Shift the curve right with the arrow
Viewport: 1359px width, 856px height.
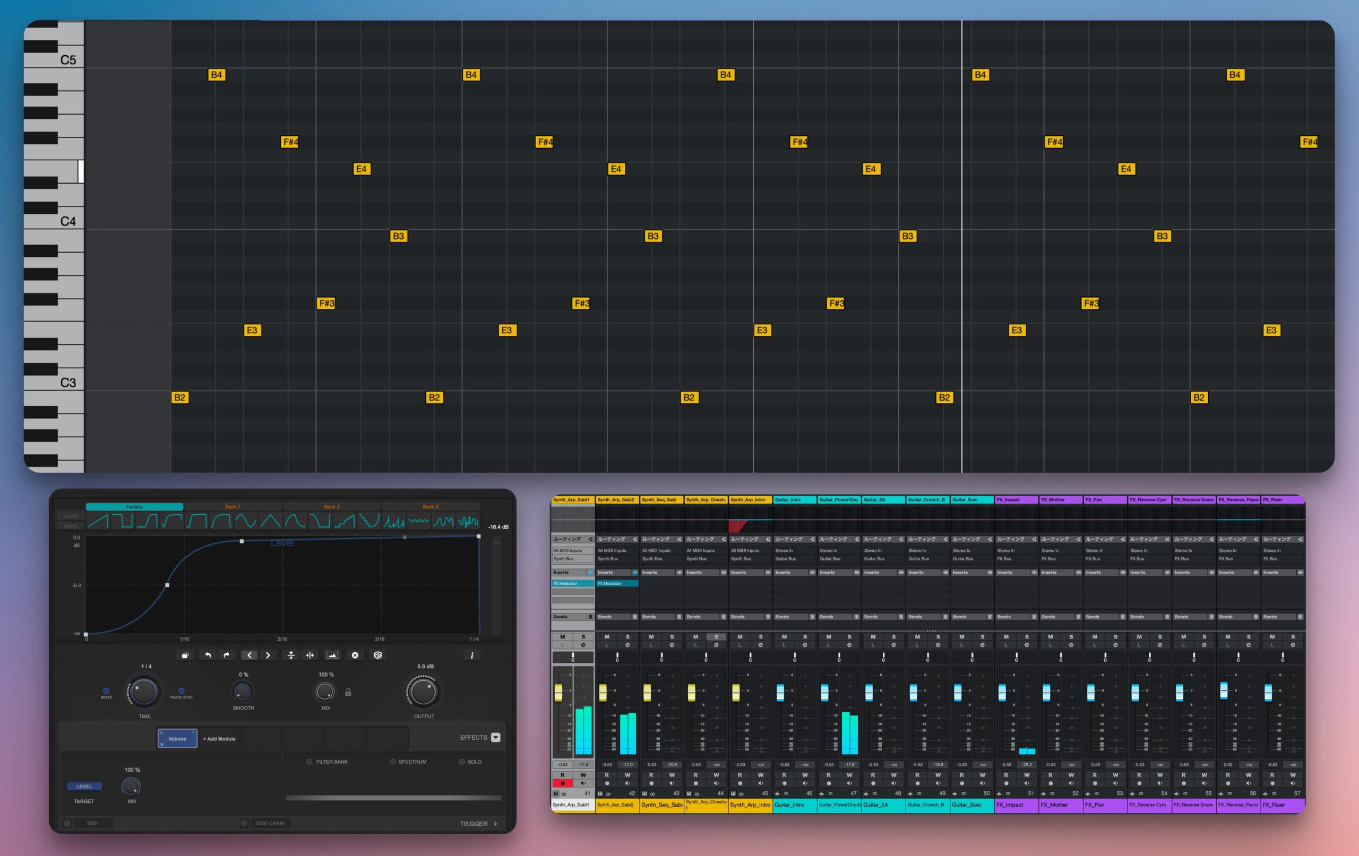[268, 655]
